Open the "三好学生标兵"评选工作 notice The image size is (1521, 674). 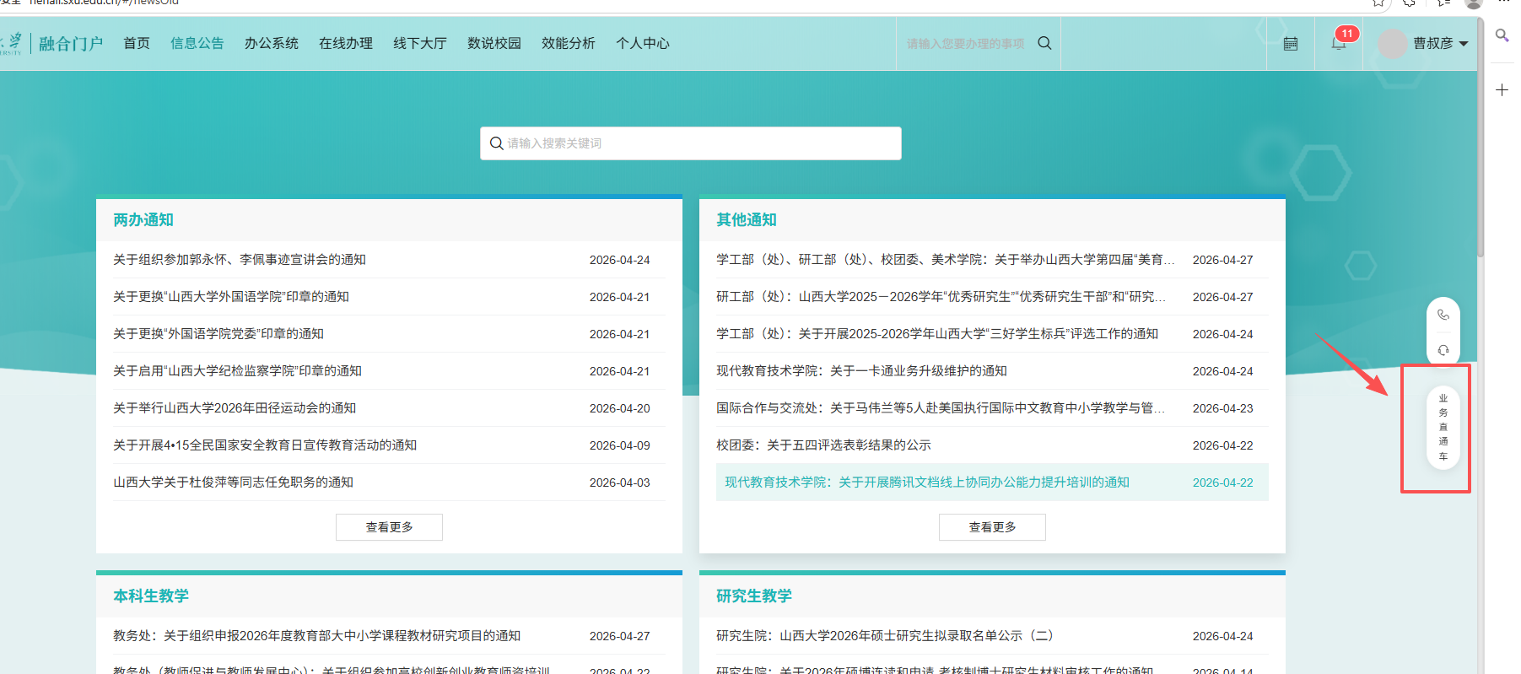pyautogui.click(x=937, y=334)
